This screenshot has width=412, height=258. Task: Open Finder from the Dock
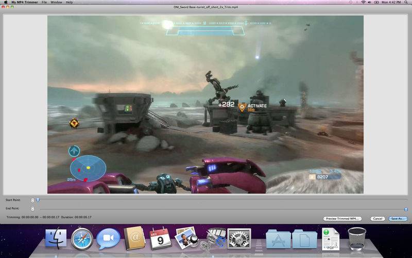56,238
